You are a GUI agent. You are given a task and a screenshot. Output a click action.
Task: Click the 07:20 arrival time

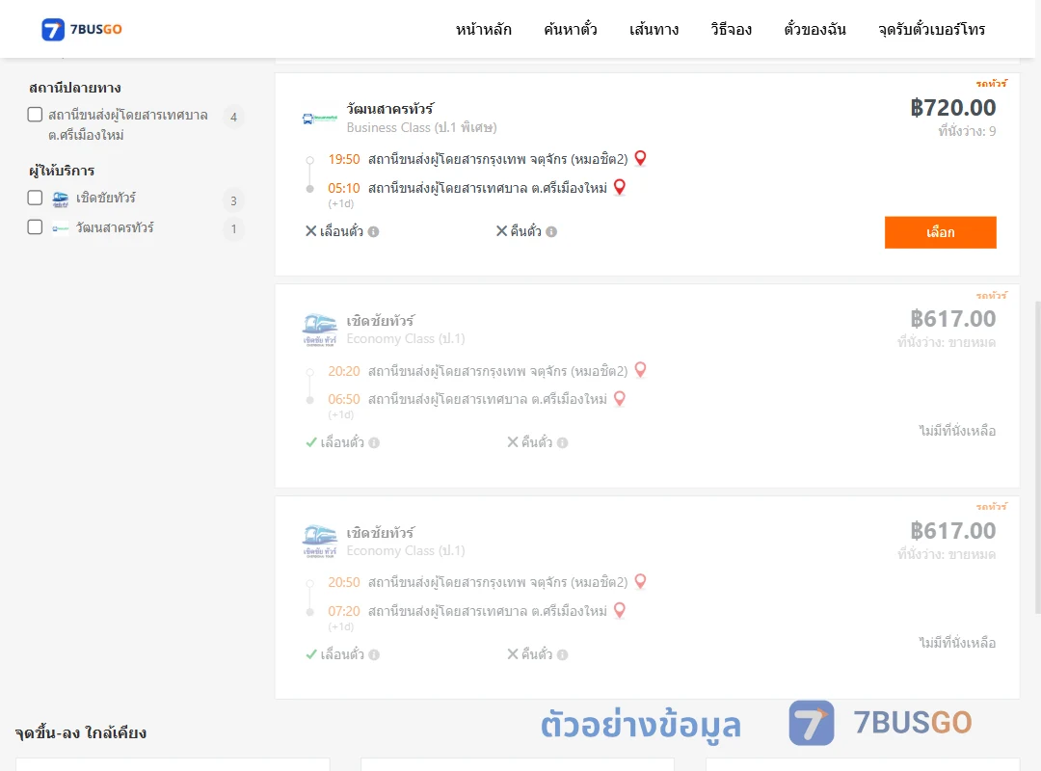tap(344, 611)
